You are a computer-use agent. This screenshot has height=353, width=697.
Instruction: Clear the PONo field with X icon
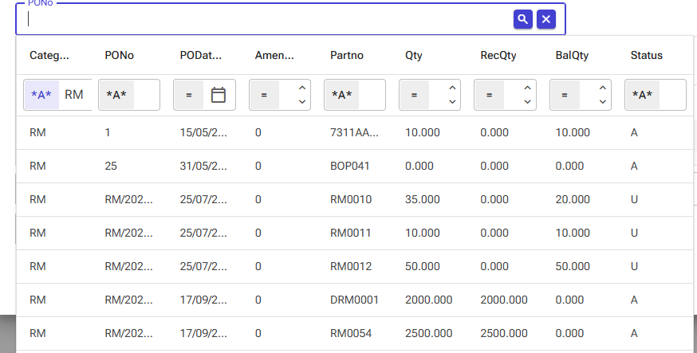545,20
